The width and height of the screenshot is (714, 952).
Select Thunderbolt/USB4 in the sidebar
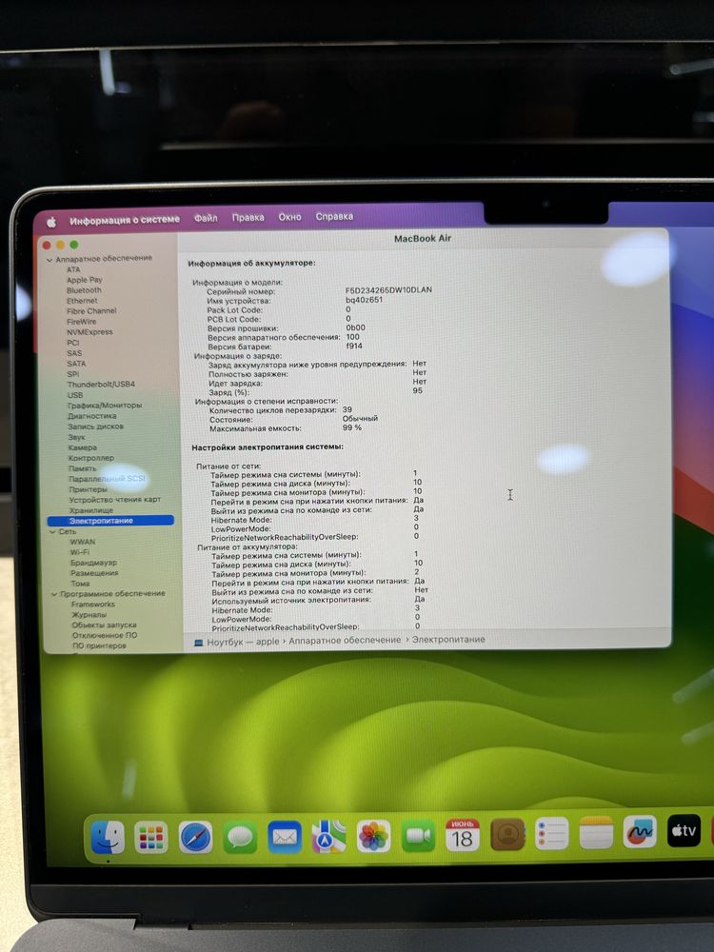(x=101, y=385)
